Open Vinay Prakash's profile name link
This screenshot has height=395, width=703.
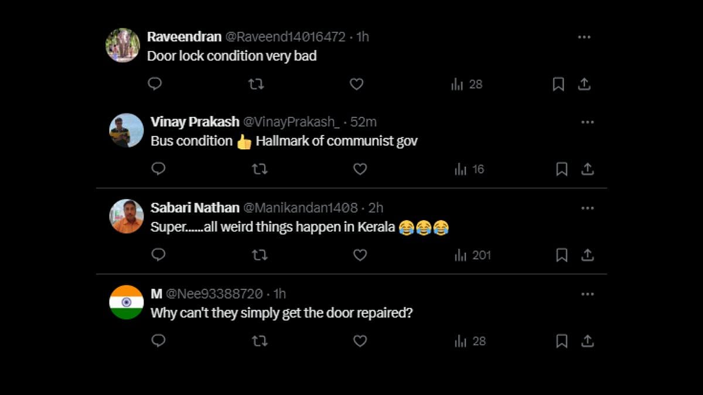tap(194, 122)
